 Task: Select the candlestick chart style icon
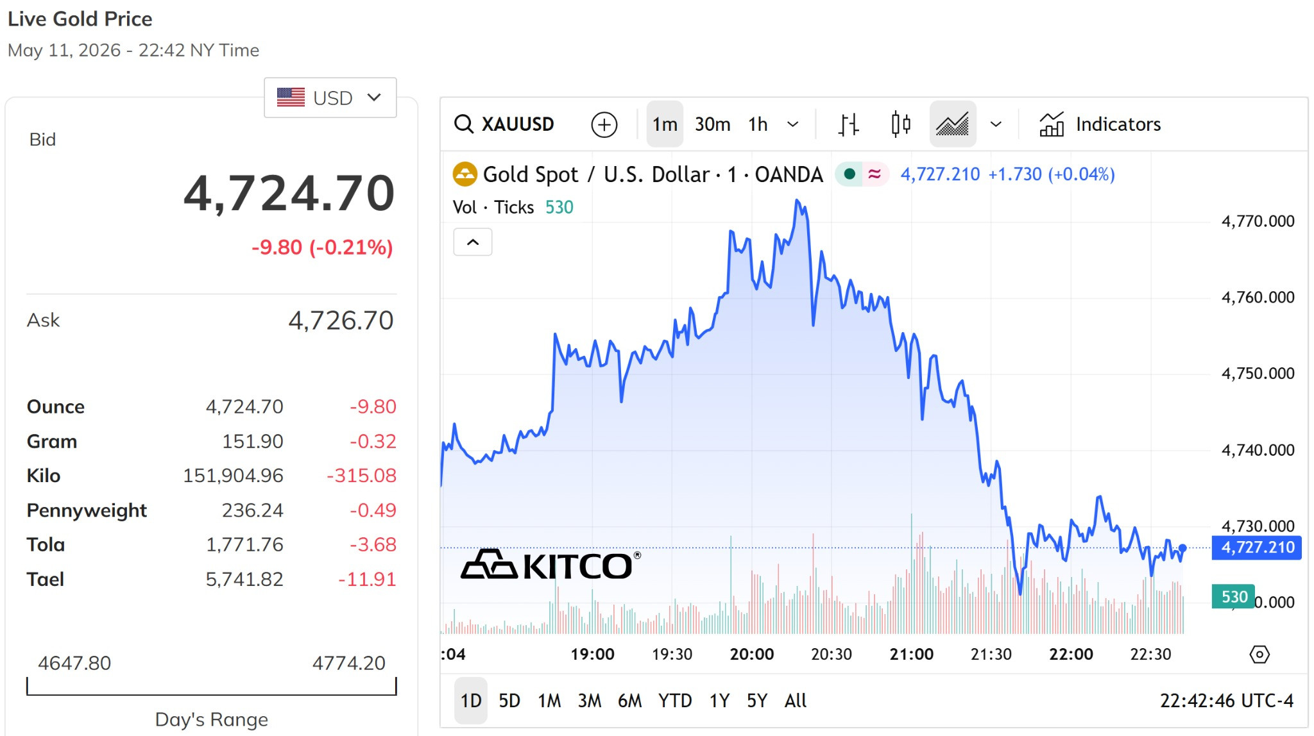(900, 124)
